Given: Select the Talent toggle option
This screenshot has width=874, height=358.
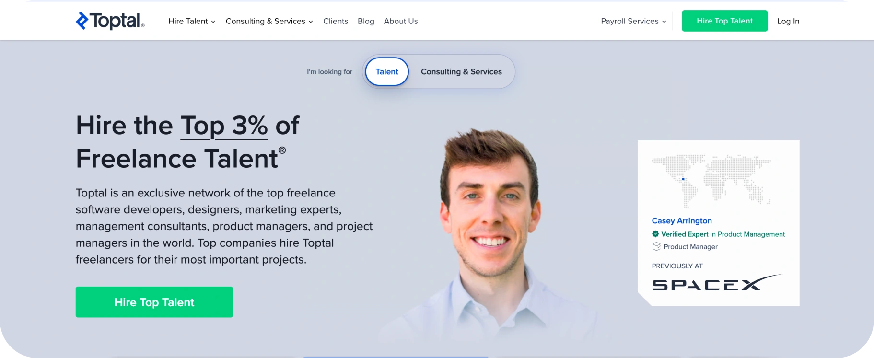Looking at the screenshot, I should click(x=387, y=71).
